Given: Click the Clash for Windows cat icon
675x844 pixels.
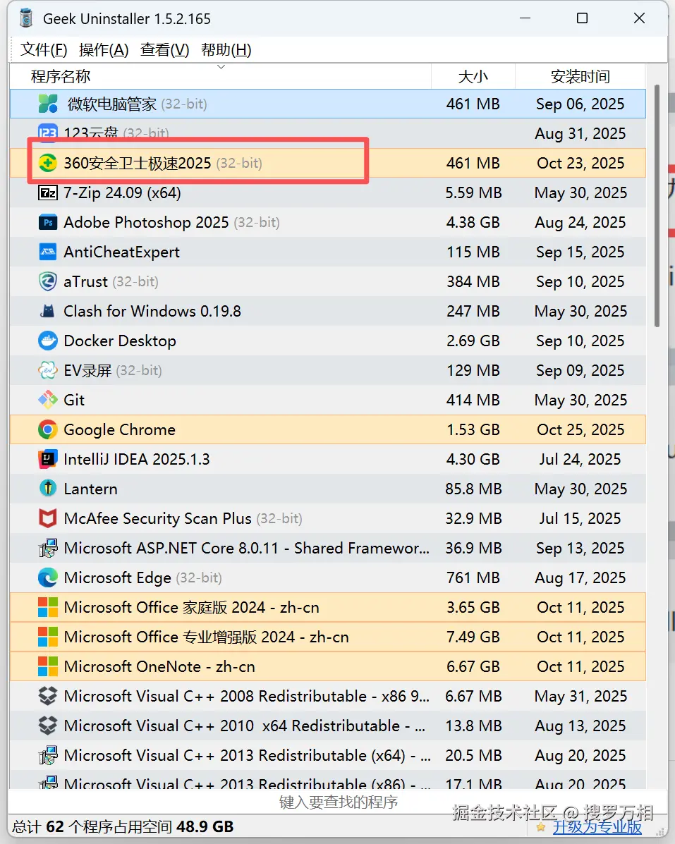Looking at the screenshot, I should (x=47, y=311).
